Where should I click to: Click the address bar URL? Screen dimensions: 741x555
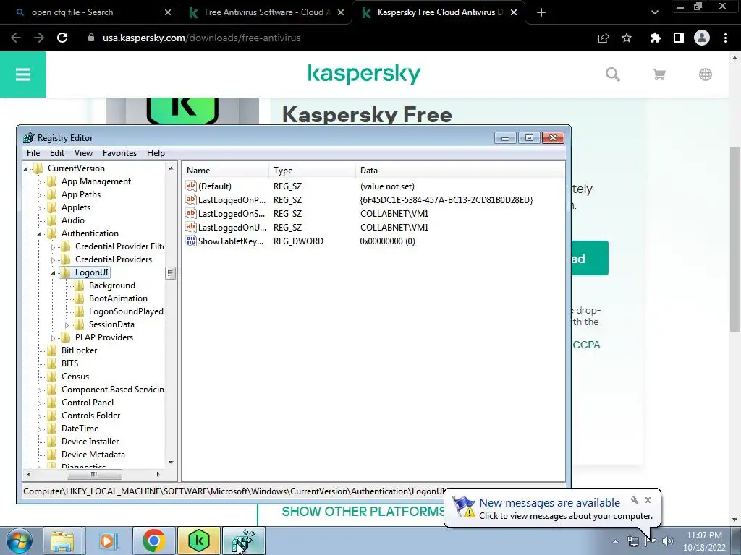(x=201, y=38)
